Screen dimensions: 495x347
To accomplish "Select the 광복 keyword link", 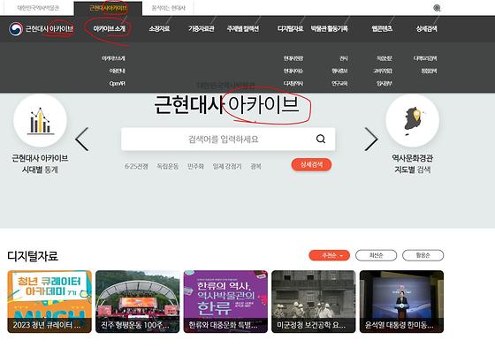I will click(x=255, y=166).
